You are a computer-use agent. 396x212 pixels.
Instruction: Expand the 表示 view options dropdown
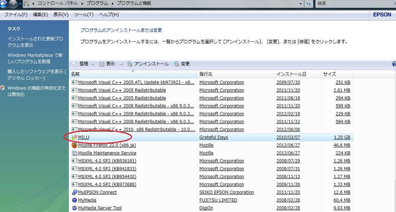point(121,64)
